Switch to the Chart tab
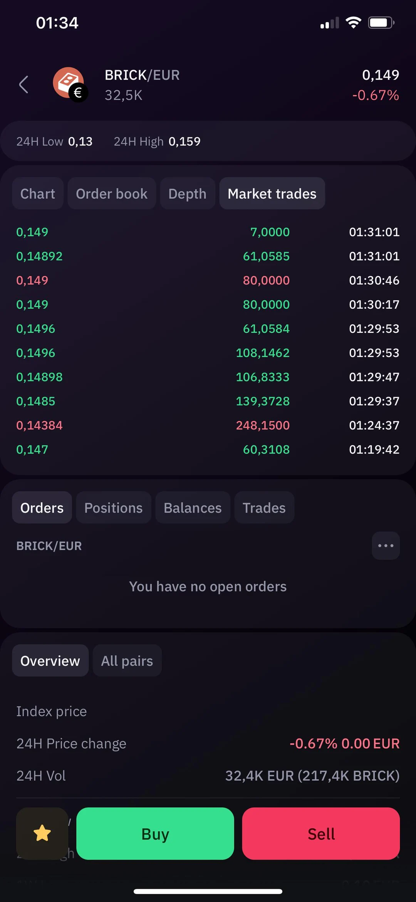 tap(38, 194)
